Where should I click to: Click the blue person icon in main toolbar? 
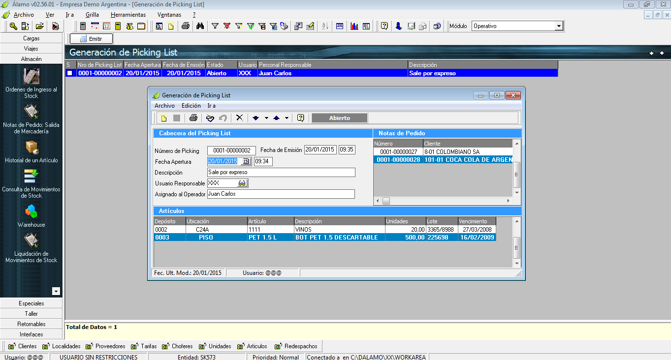tap(399, 26)
